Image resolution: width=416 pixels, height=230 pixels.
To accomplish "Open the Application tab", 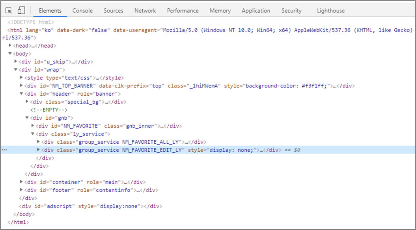I will (256, 11).
